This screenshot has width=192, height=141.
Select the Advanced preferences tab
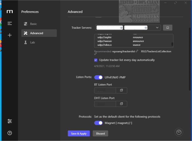(x=36, y=33)
